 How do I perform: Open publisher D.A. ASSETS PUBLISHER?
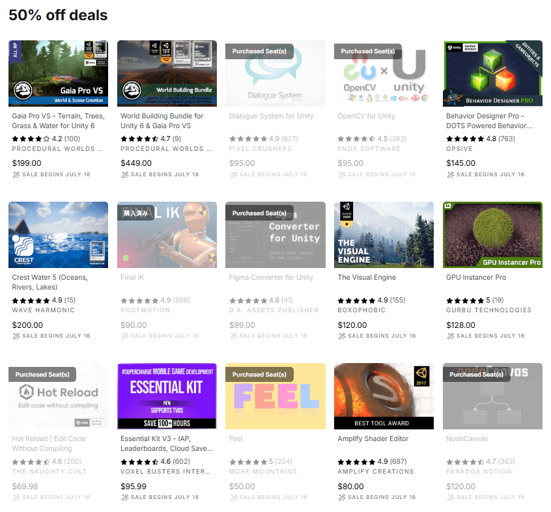274,310
